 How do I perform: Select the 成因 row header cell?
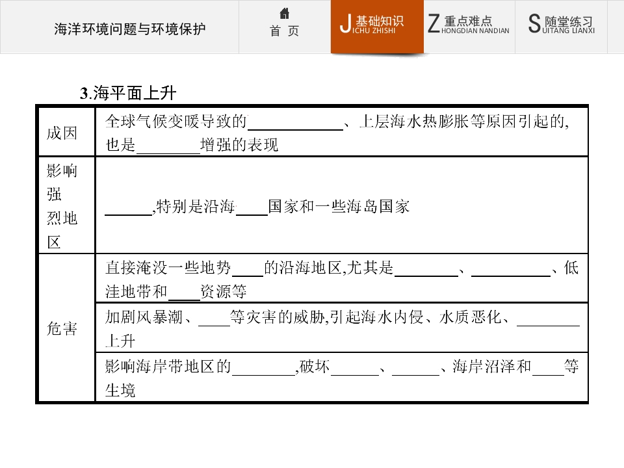[66, 132]
